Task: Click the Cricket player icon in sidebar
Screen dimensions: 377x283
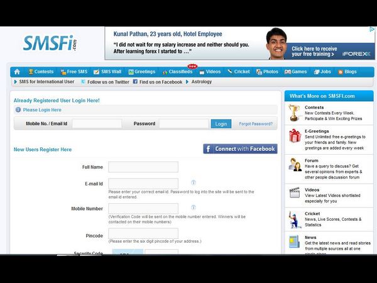Action: tap(295, 219)
